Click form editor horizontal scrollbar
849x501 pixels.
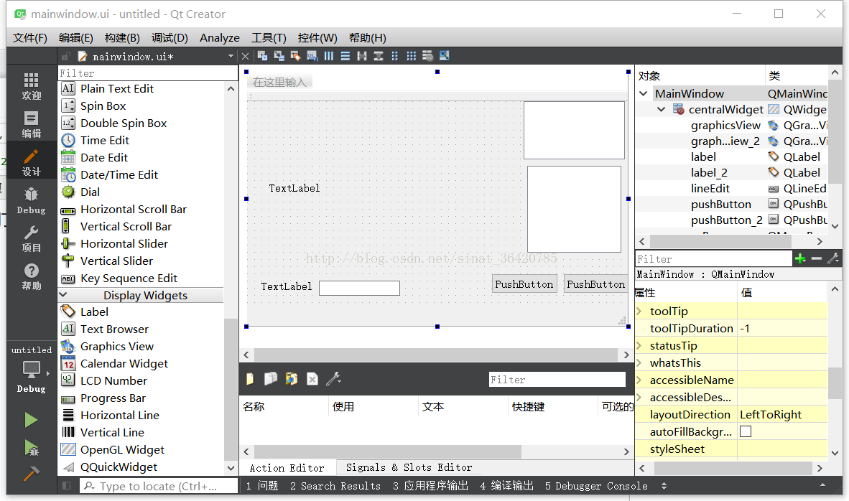436,355
